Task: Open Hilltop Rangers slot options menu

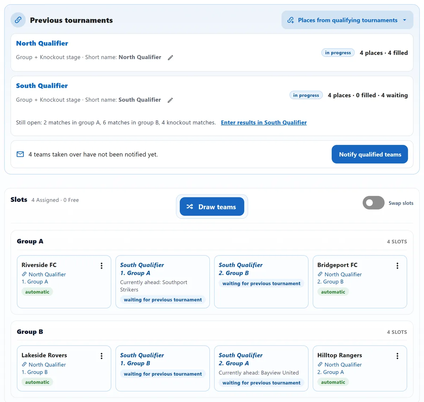Action: (x=397, y=356)
